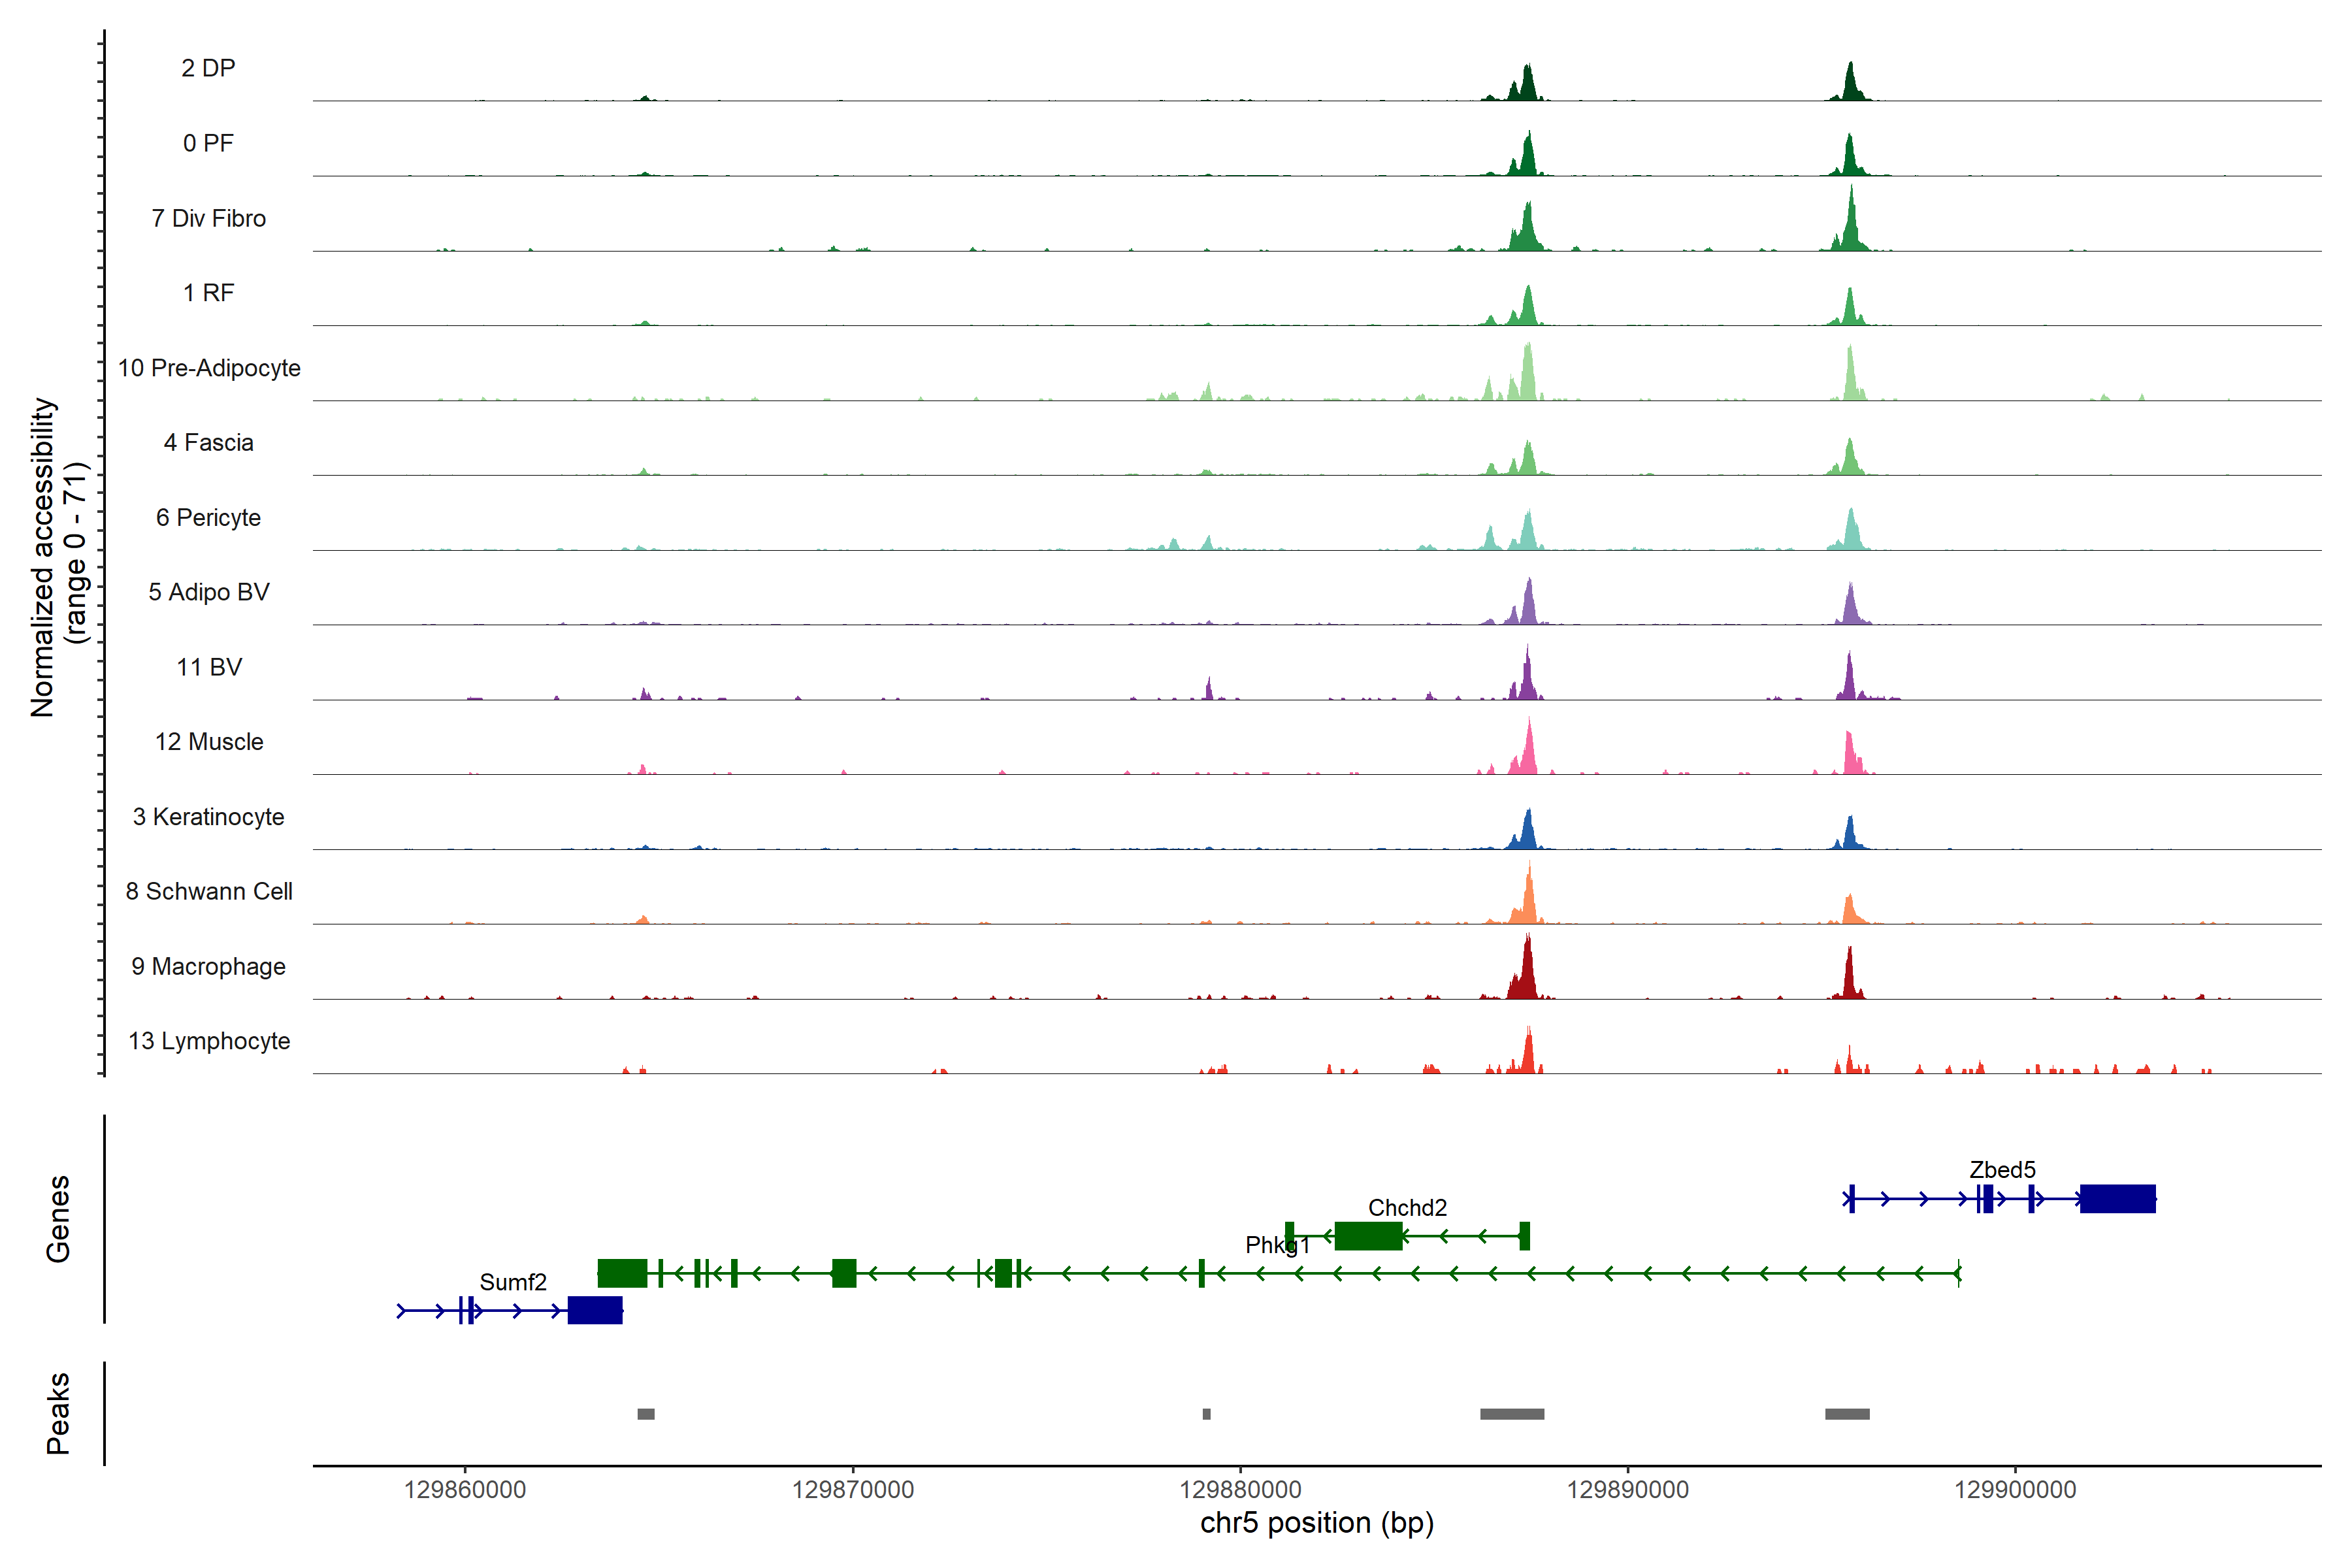Viewport: 2352px width, 1568px height.
Task: Select the 10 Pre-Adipocyte track label
Action: [208, 368]
